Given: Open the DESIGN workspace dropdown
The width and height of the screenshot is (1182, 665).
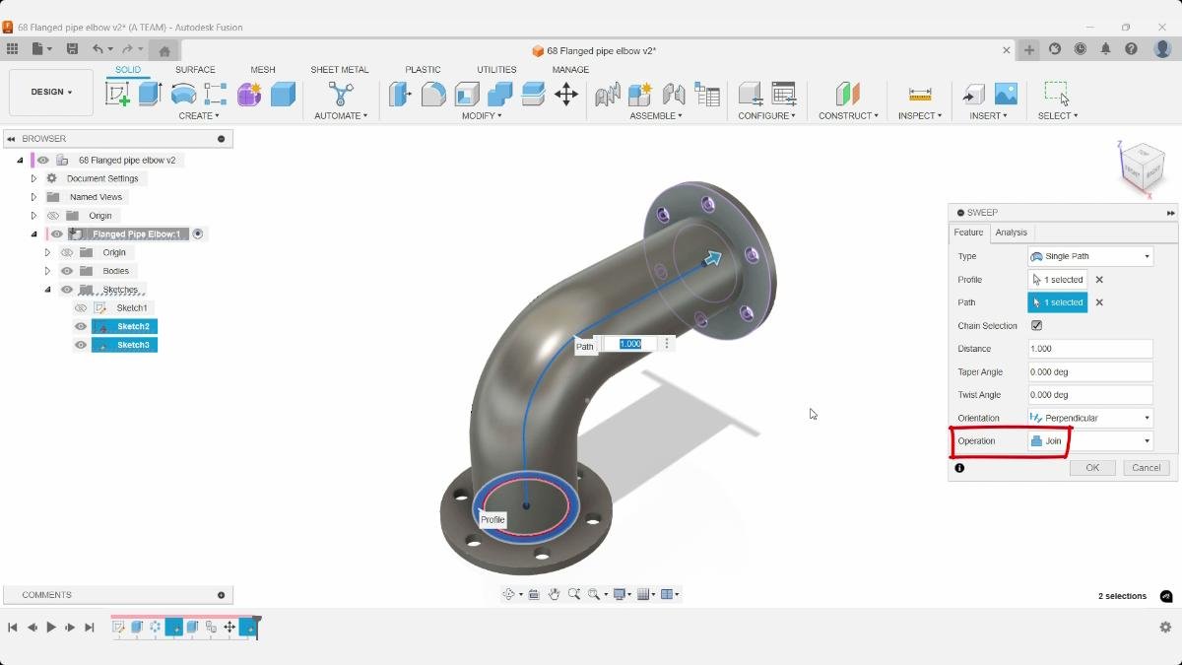Looking at the screenshot, I should pos(51,93).
